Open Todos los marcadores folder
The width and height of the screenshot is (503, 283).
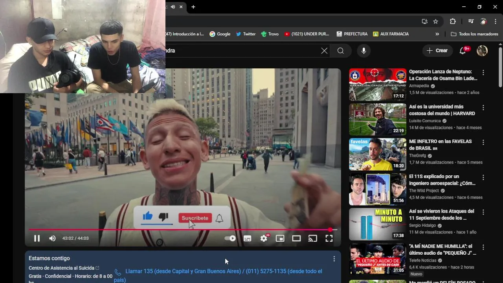point(475,34)
